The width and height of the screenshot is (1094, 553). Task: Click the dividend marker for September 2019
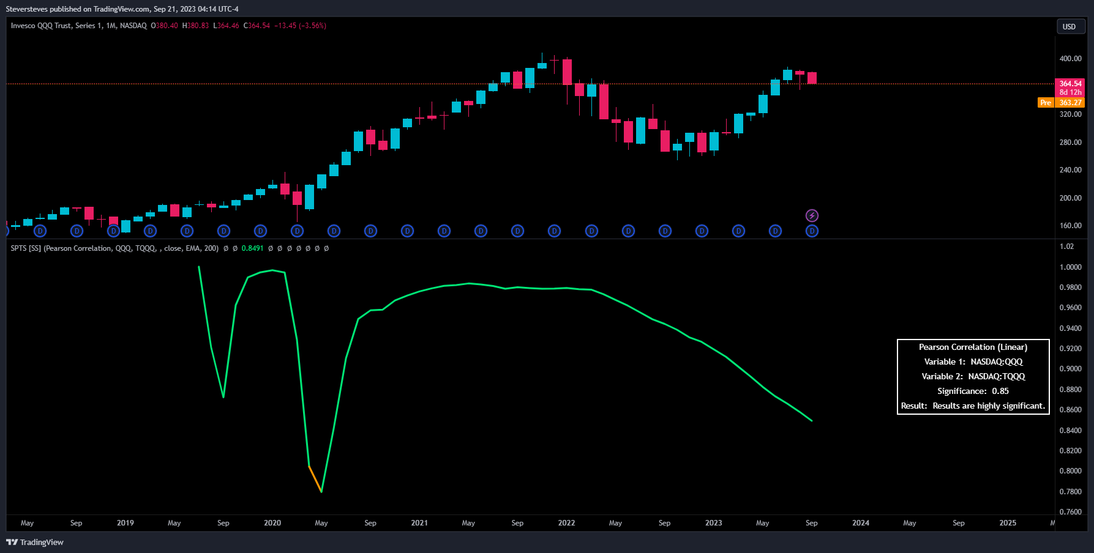(x=223, y=231)
